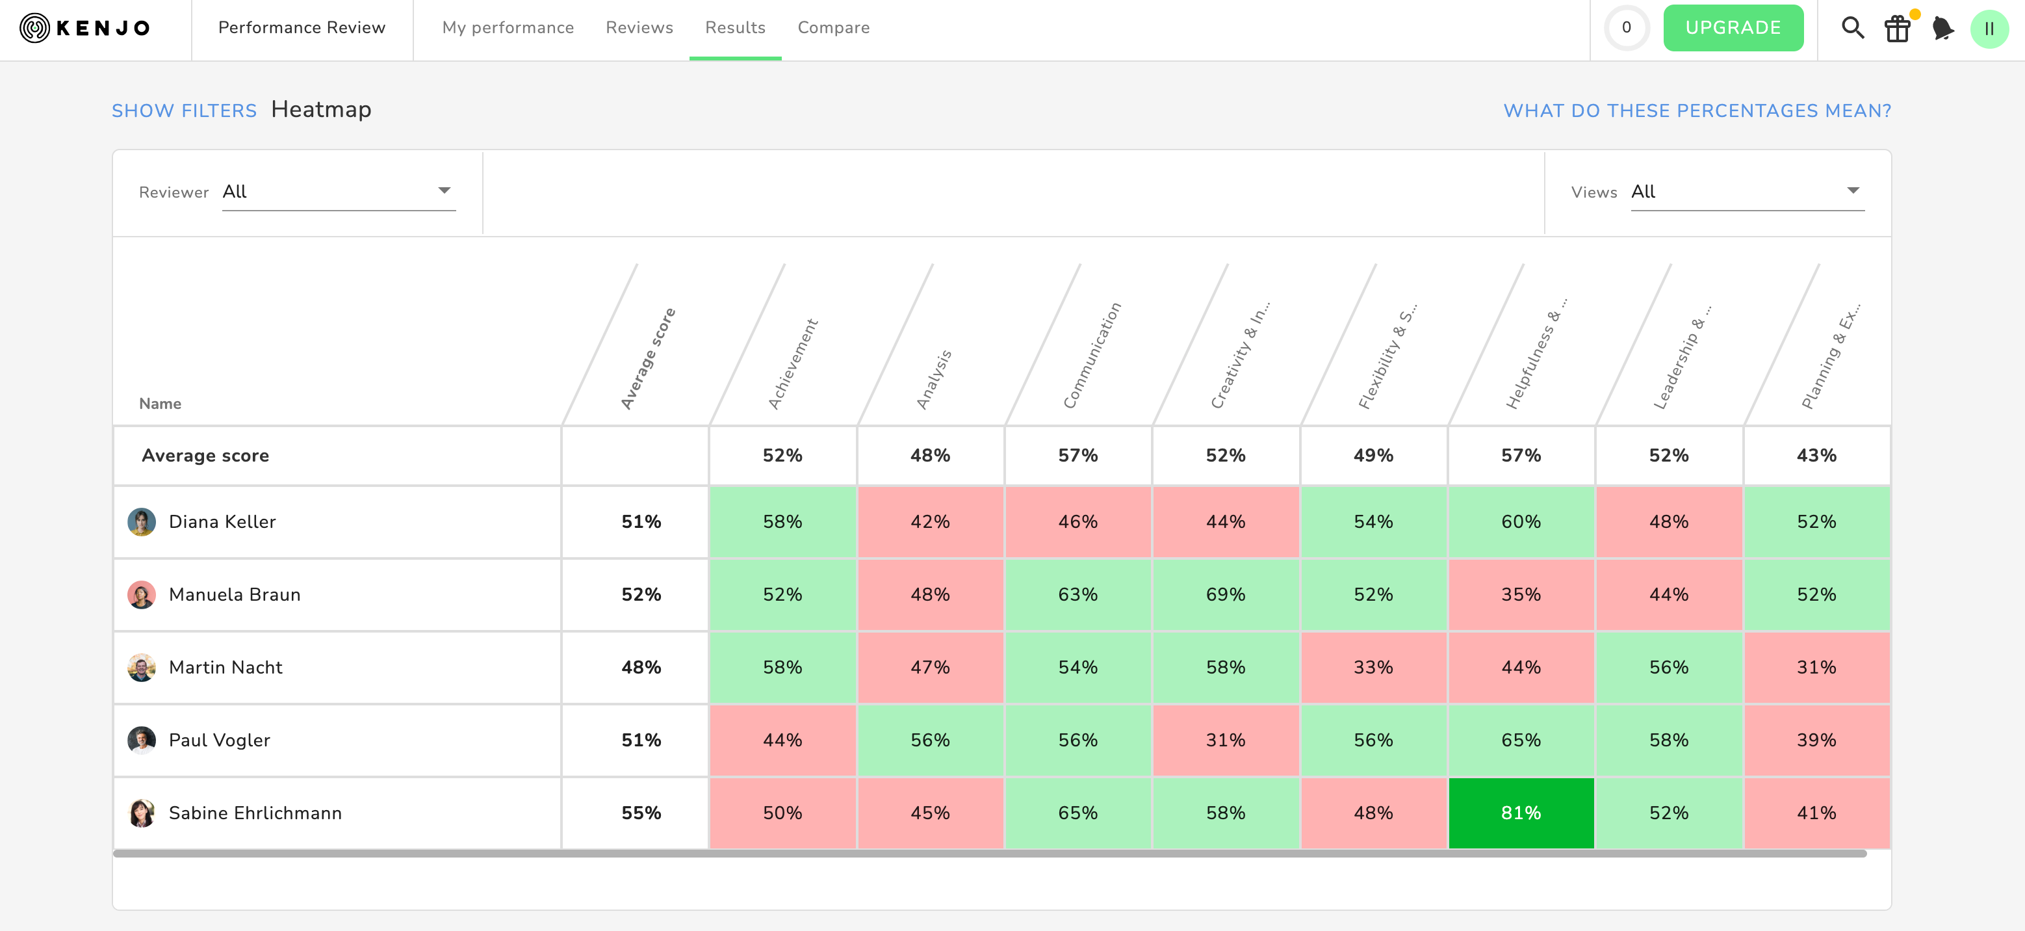Viewport: 2025px width, 931px height.
Task: Open the gift box icon
Action: click(1897, 29)
